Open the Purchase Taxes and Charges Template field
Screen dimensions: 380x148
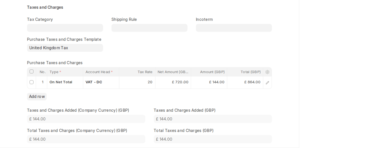(65, 48)
